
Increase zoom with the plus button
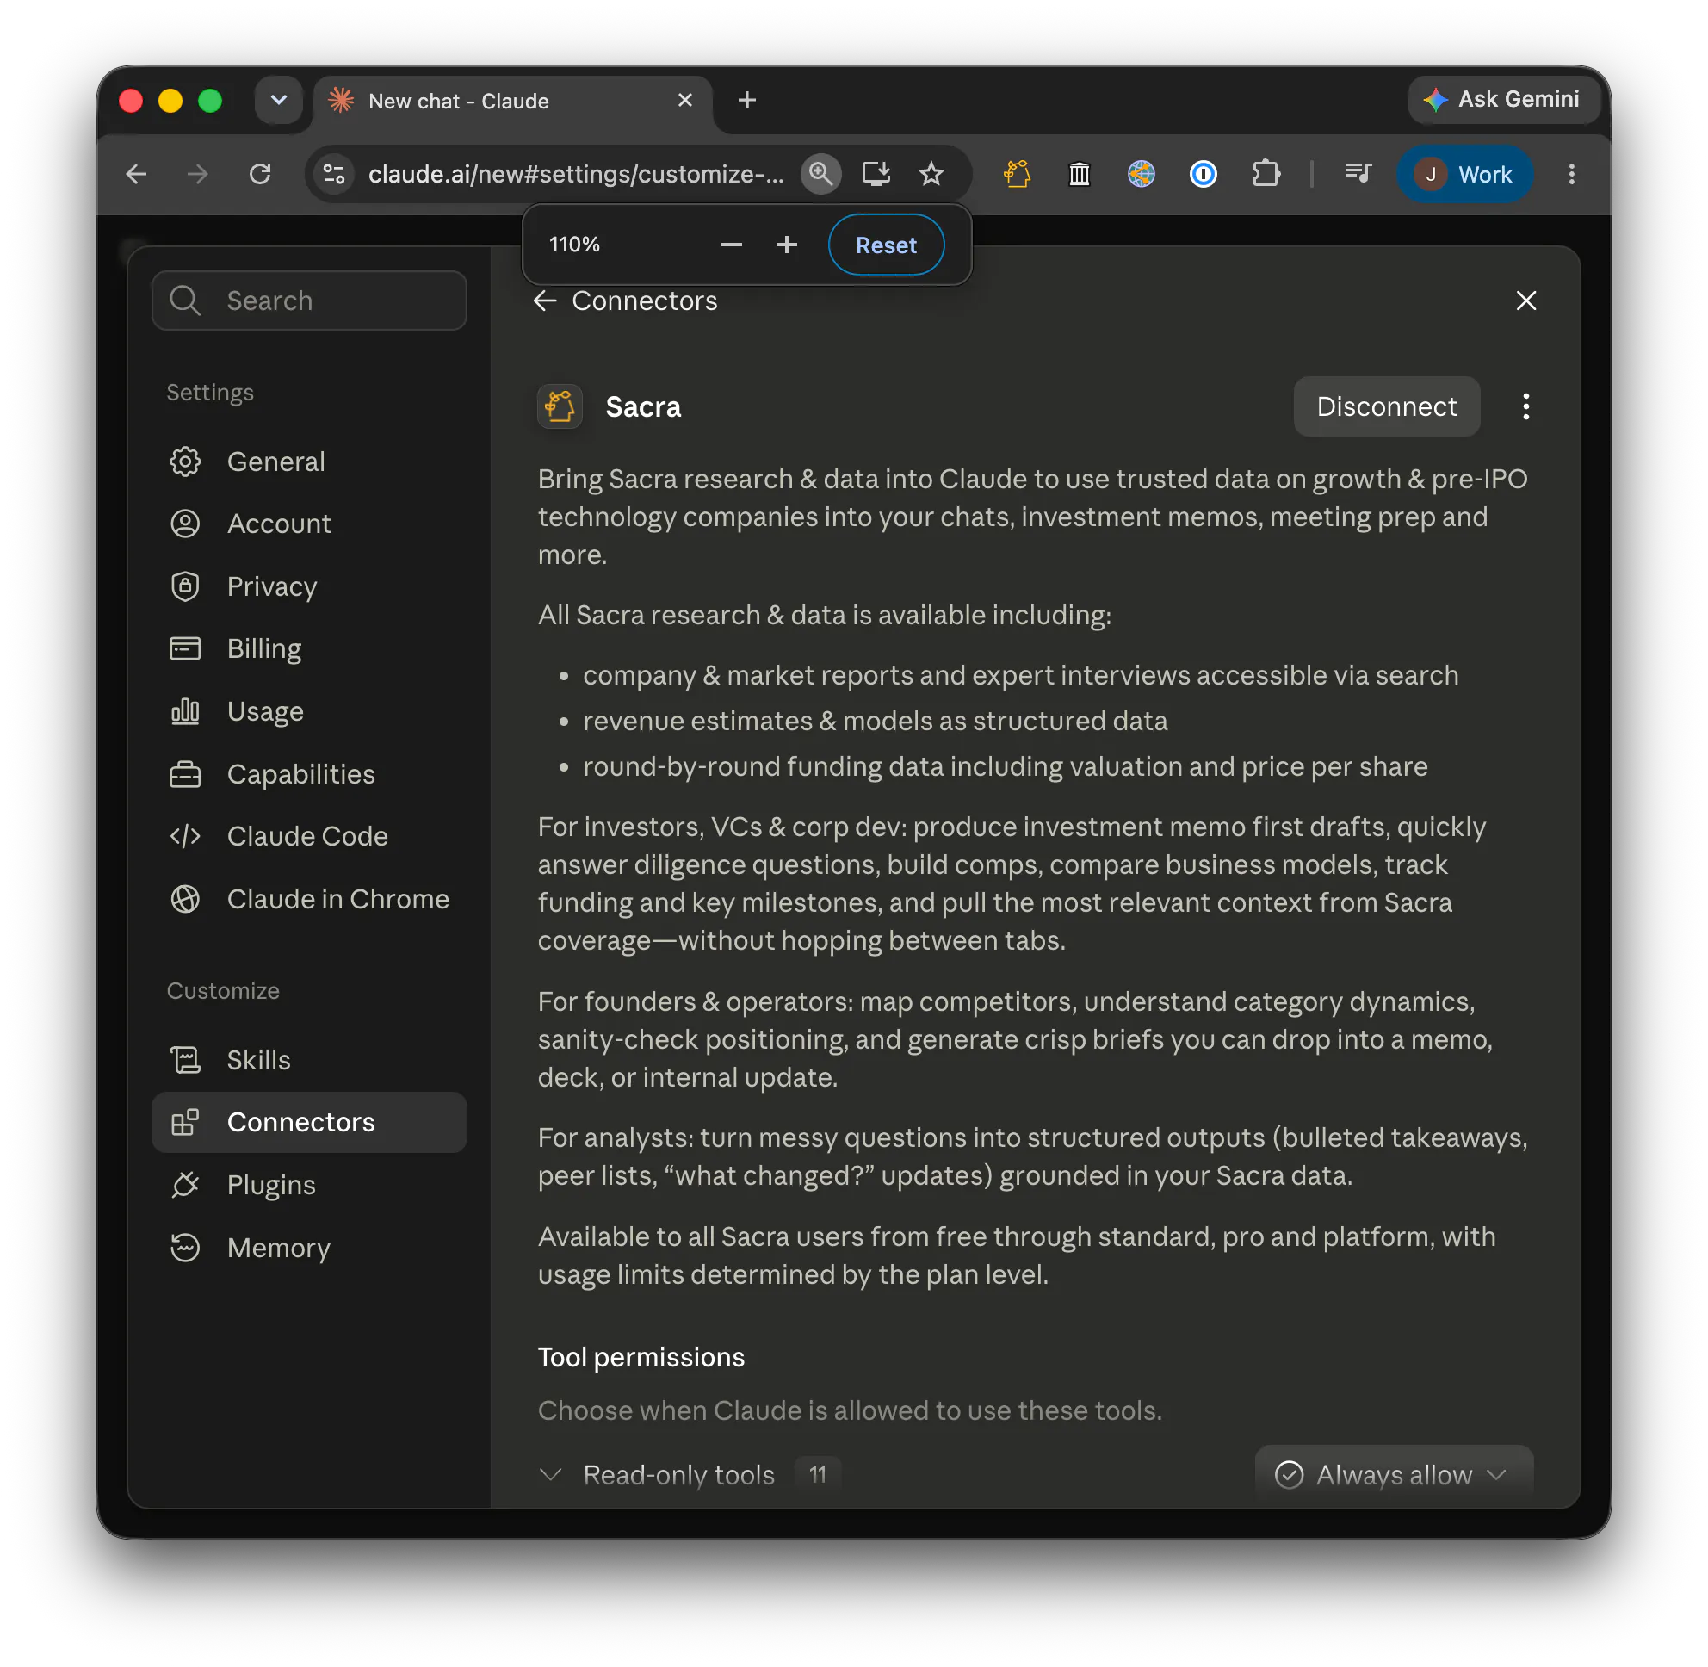(786, 245)
